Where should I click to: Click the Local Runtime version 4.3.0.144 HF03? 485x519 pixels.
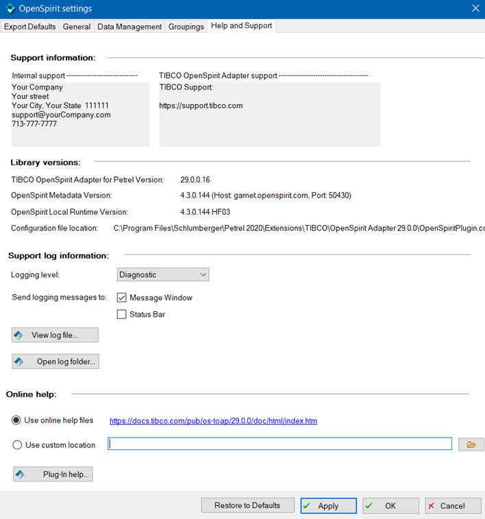(x=206, y=212)
